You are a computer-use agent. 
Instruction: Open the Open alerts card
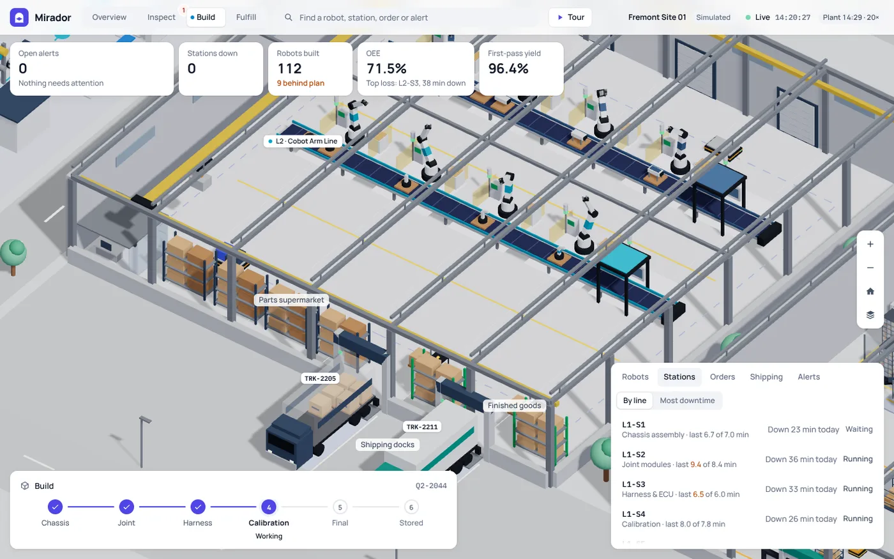92,69
